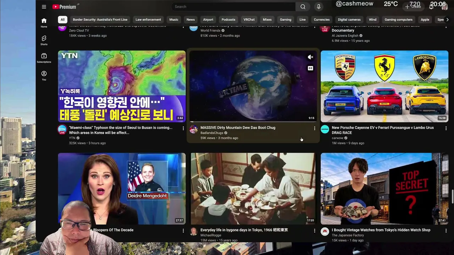Visit the Zero Clout TV channel name

pyautogui.click(x=79, y=30)
